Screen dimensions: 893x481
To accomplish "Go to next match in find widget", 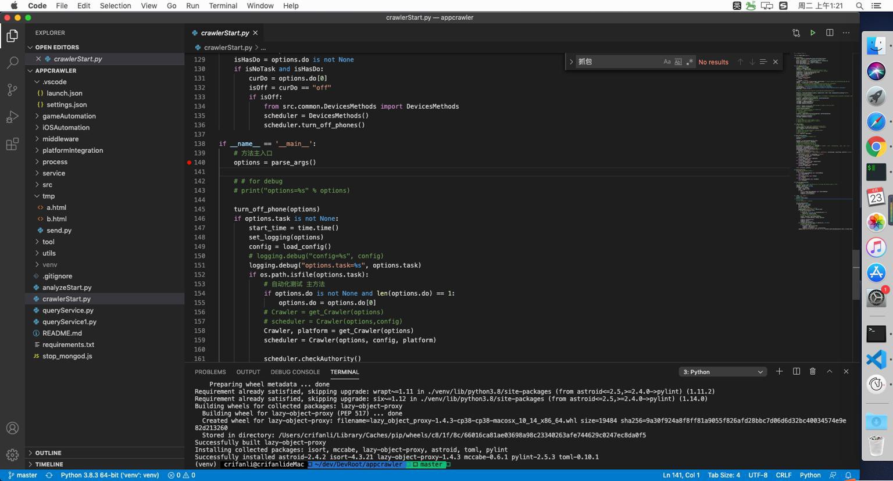I will pyautogui.click(x=752, y=62).
